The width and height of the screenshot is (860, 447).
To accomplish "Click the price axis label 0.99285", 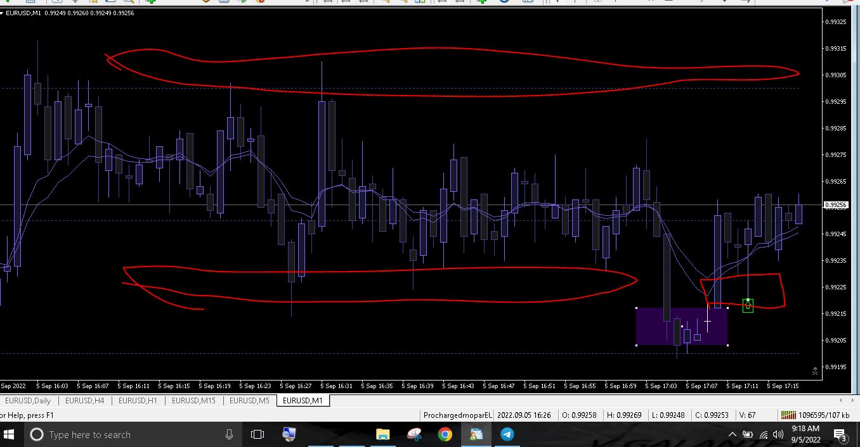I will pos(837,129).
